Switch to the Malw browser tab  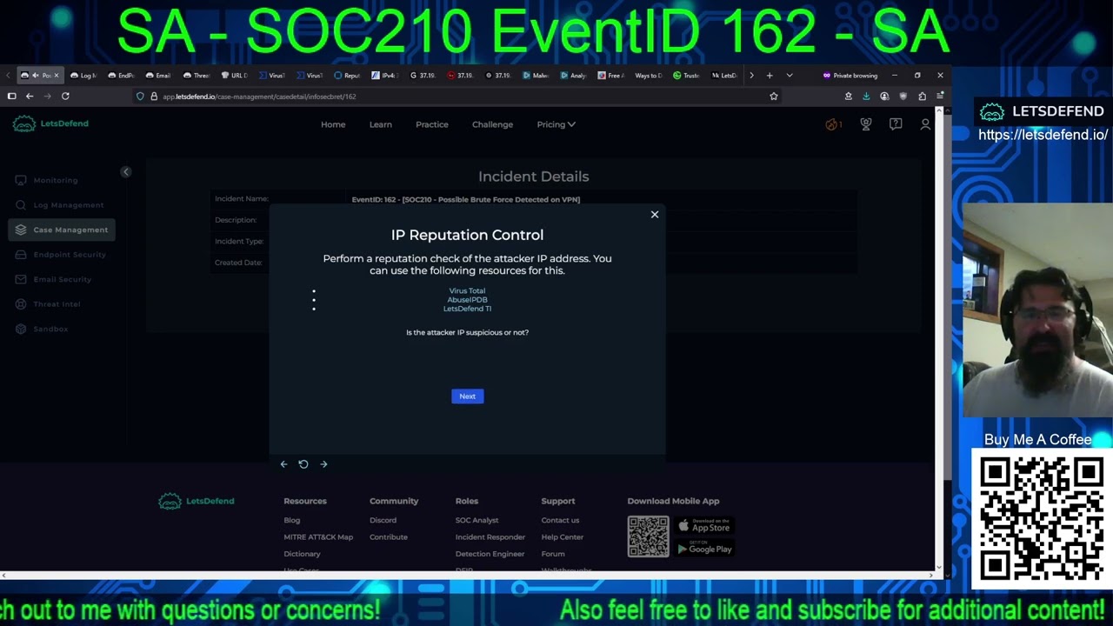tap(537, 76)
